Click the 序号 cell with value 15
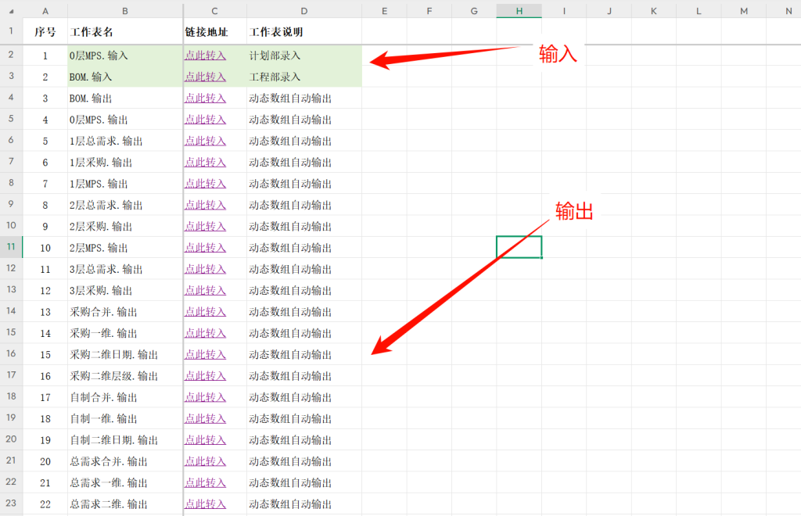801x516 pixels. [45, 355]
